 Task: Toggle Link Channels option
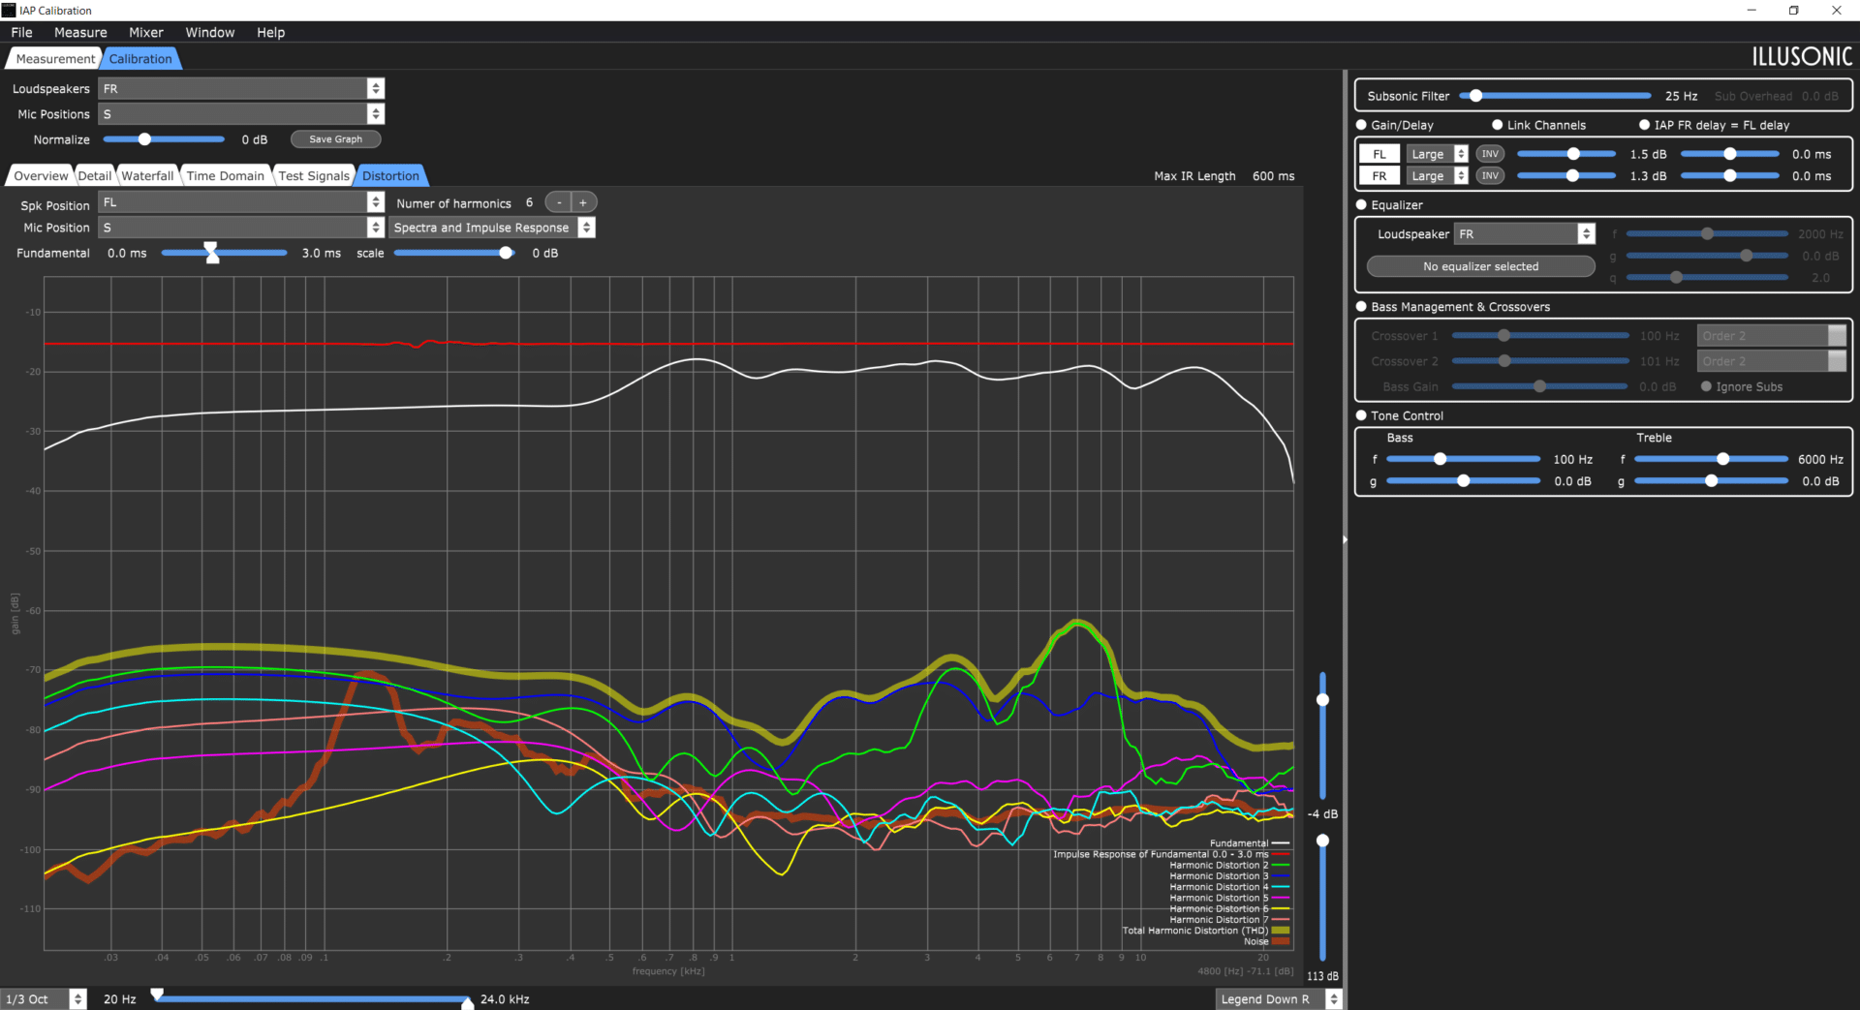coord(1498,125)
